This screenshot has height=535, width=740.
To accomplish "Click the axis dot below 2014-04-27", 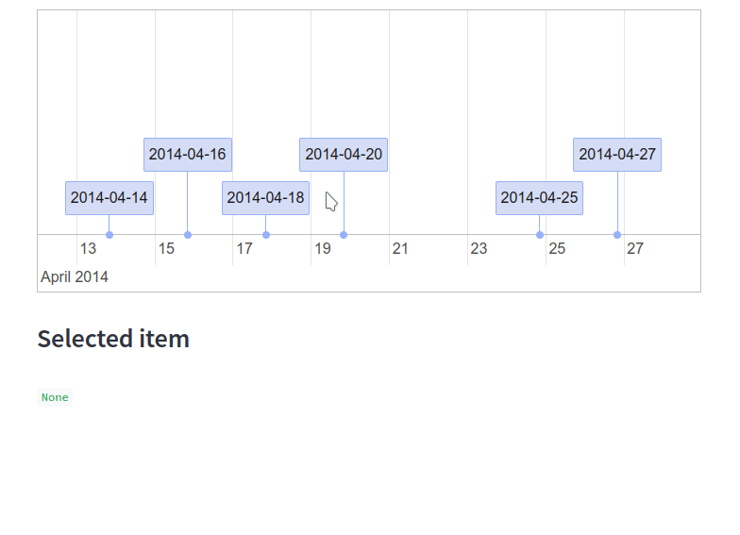I will (x=617, y=235).
